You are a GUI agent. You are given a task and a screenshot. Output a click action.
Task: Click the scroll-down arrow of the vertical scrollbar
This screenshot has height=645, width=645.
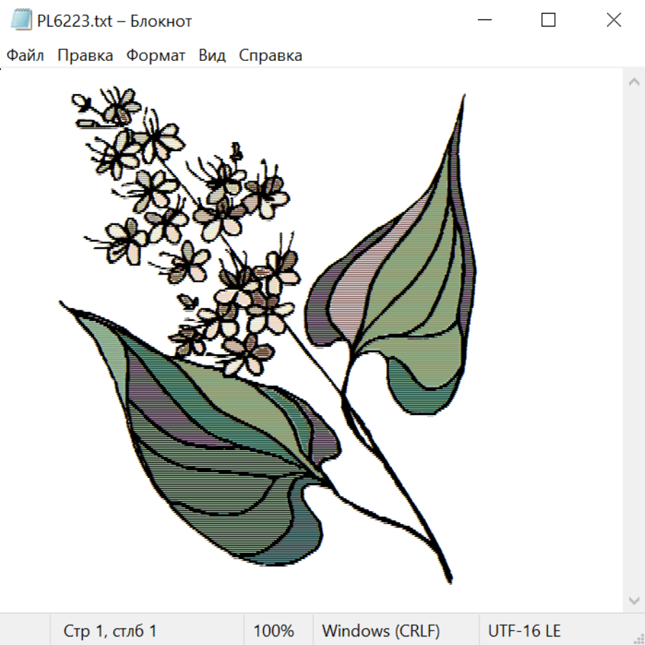coord(634,601)
